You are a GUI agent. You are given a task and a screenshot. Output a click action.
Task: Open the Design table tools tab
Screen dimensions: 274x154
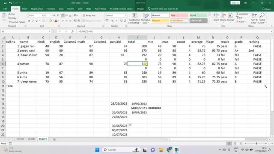click(x=140, y=9)
